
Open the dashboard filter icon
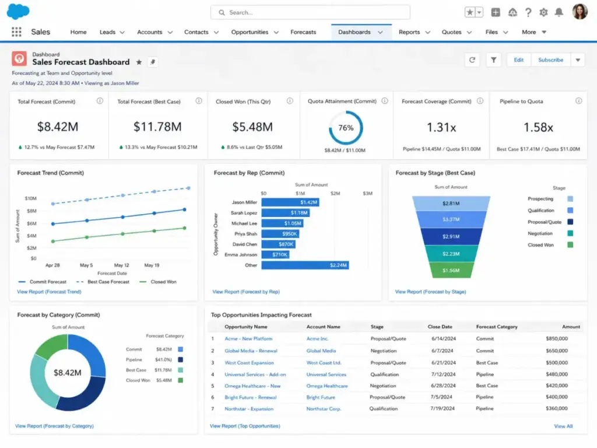tap(493, 60)
